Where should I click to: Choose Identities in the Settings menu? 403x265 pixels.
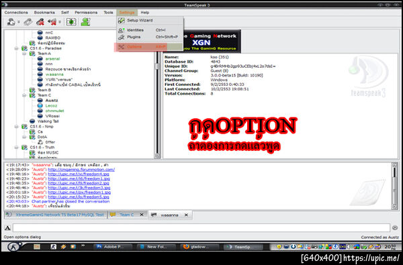pyautogui.click(x=150, y=30)
